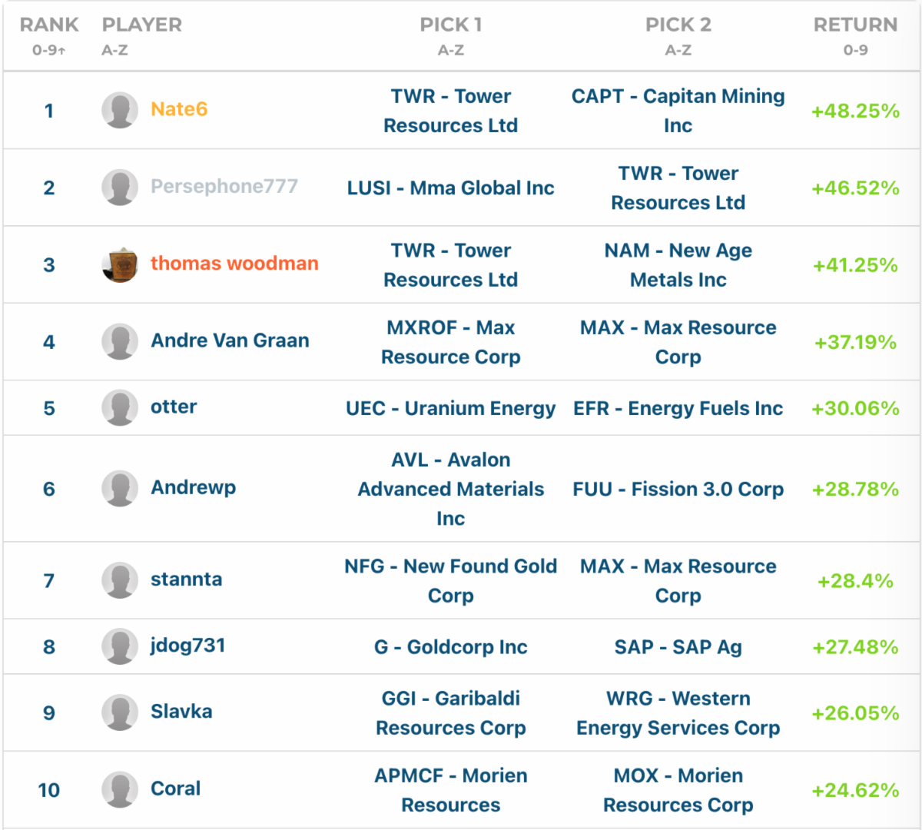Image resolution: width=922 pixels, height=830 pixels.
Task: Open thomas woodman's profile picture
Action: 120,264
